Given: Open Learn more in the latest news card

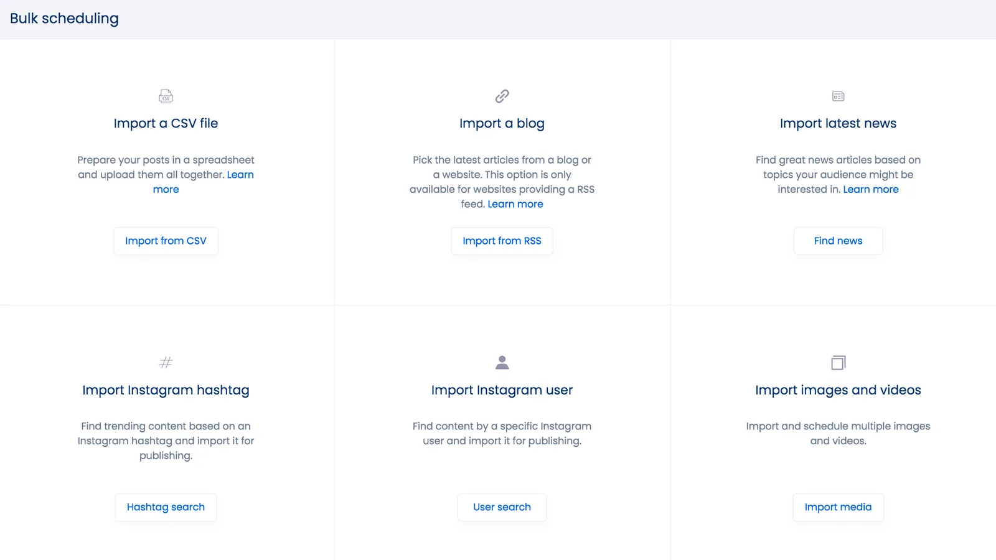Looking at the screenshot, I should pyautogui.click(x=870, y=189).
